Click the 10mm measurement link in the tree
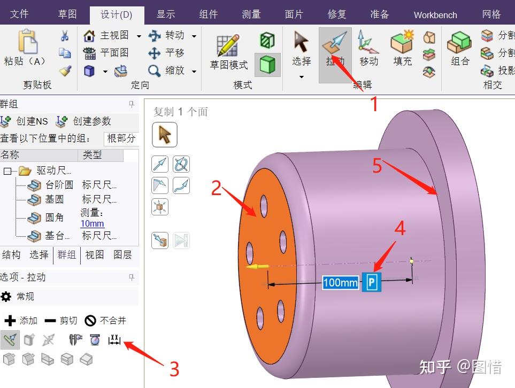515x388 pixels. 91,223
